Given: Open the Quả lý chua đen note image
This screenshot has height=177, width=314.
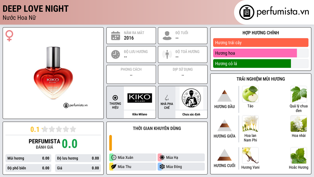Looking at the screenshot, I should pyautogui.click(x=299, y=94).
